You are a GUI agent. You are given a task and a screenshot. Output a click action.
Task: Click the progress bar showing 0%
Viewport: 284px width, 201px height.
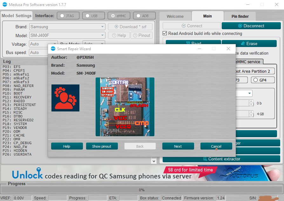[142, 190]
